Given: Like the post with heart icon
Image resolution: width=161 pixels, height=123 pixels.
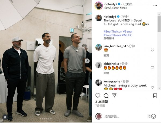Looking at the screenshot, I should pyautogui.click(x=98, y=96).
